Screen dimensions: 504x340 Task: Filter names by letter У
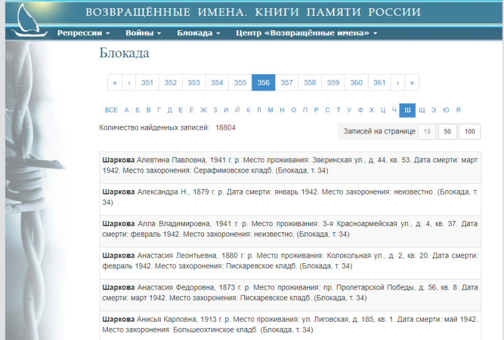tap(349, 110)
